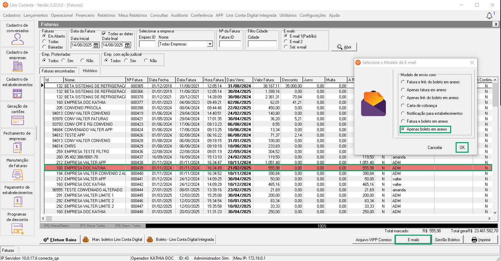Sort by Valor Fatura column header
The image size is (501, 261).
[267, 80]
